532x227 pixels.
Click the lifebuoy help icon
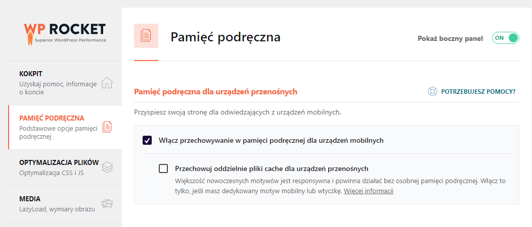pos(432,92)
